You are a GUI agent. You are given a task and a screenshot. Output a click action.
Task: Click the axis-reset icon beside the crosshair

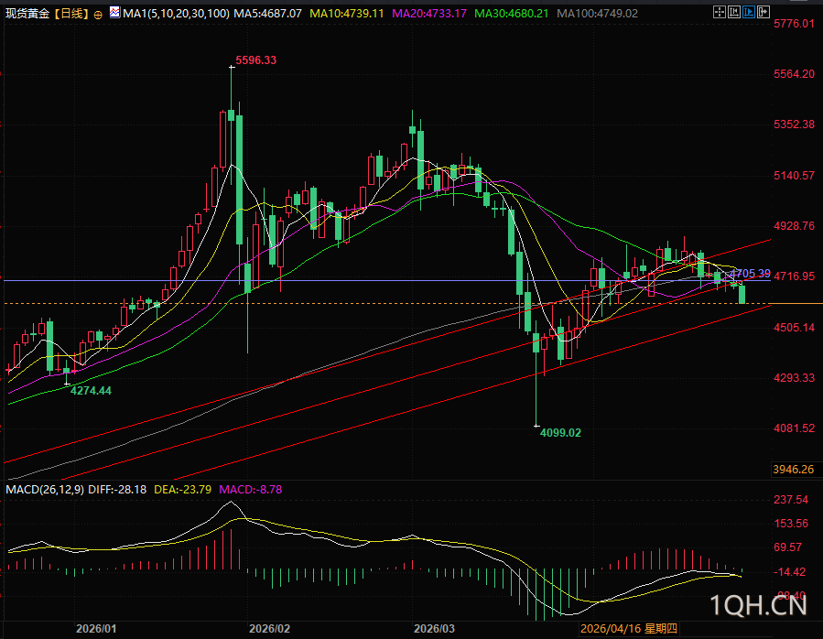[734, 12]
